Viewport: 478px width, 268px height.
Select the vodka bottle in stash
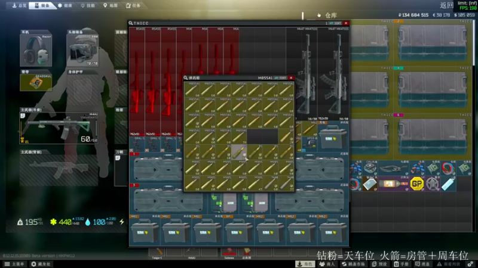pos(394,184)
